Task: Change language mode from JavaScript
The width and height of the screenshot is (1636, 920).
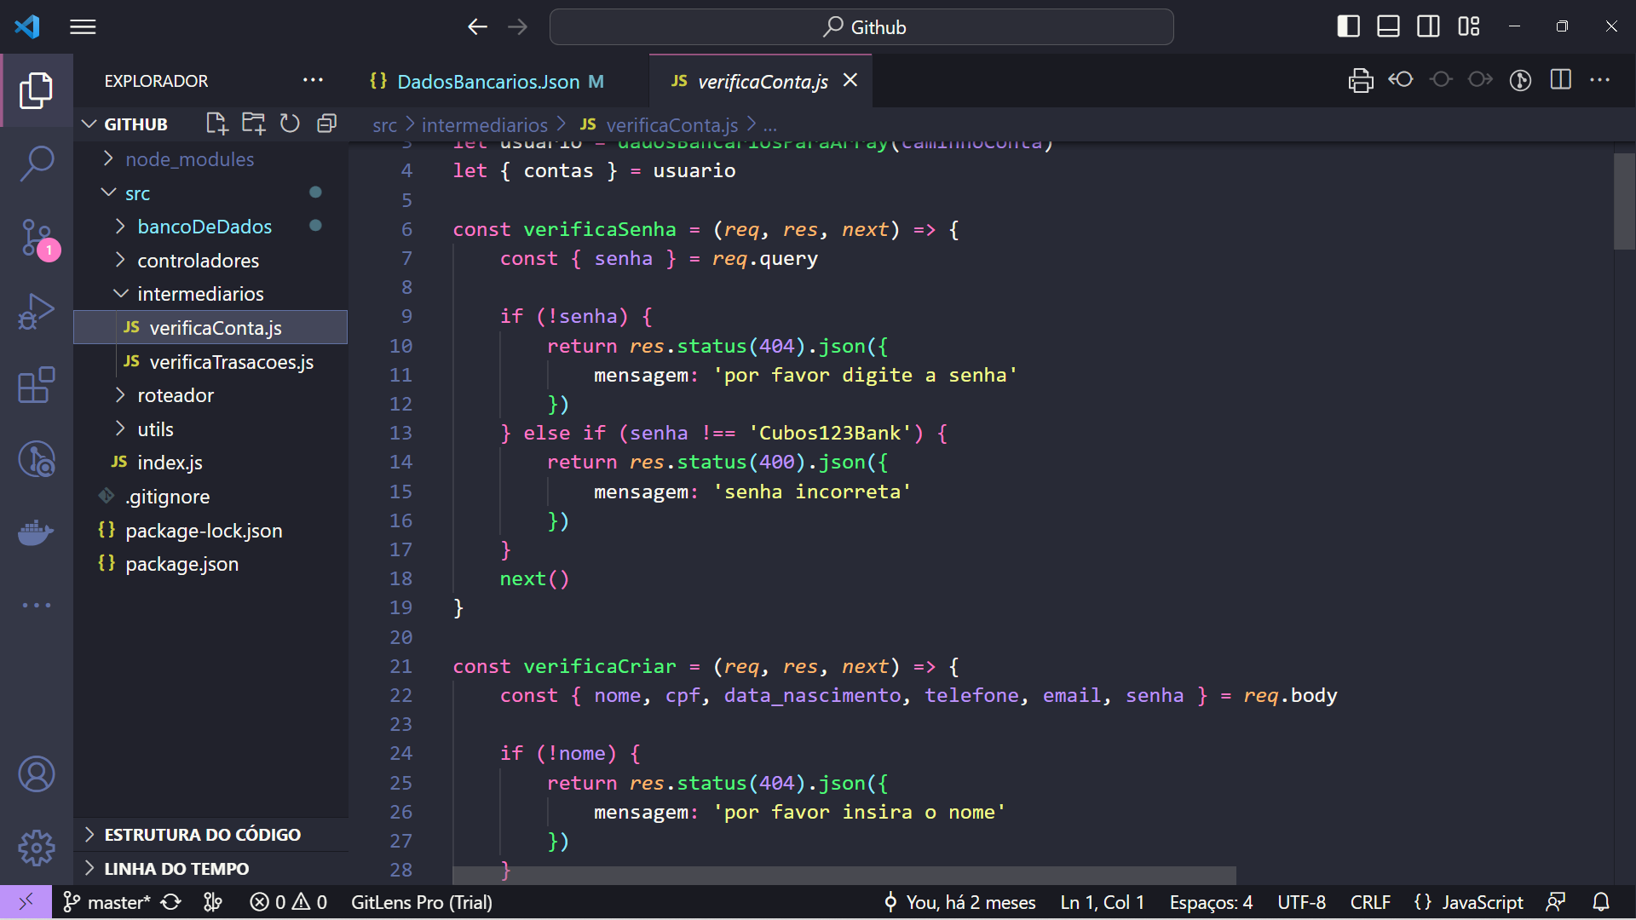Action: click(1481, 902)
